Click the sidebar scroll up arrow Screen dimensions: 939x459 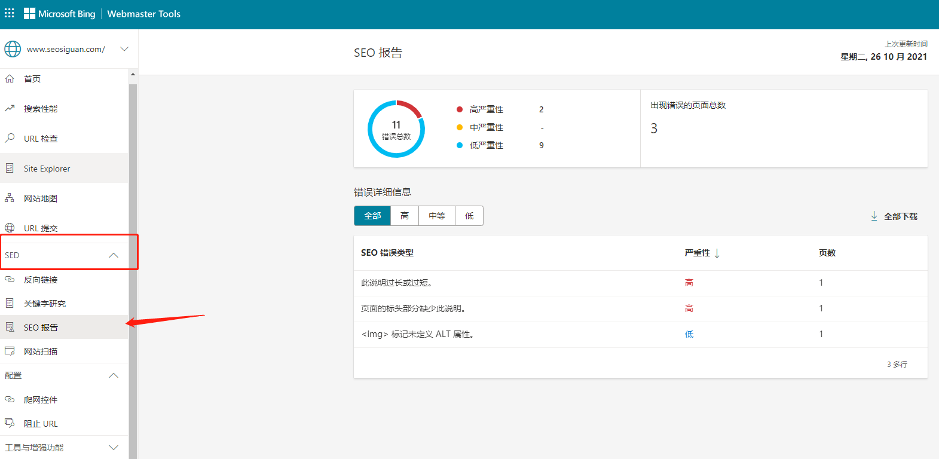click(x=133, y=74)
